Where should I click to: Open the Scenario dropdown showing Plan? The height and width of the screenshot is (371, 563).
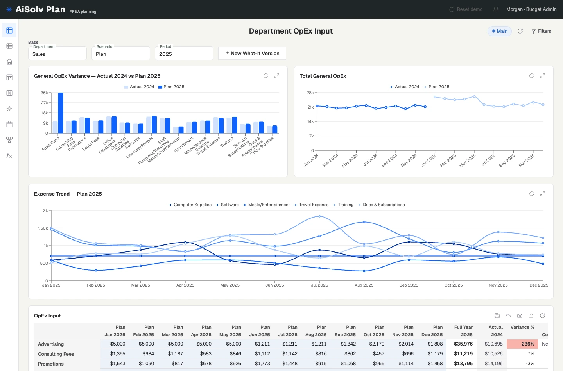(121, 54)
